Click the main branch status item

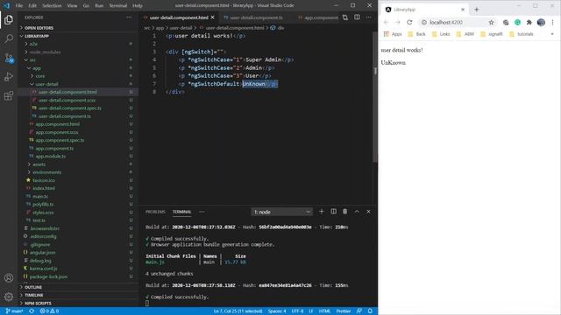pos(15,311)
